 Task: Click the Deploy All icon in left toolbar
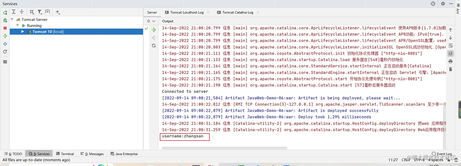(5, 36)
